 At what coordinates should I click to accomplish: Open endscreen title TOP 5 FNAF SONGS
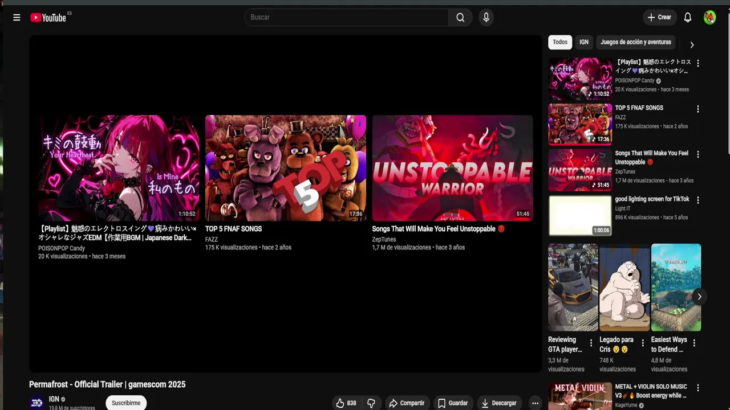click(233, 229)
